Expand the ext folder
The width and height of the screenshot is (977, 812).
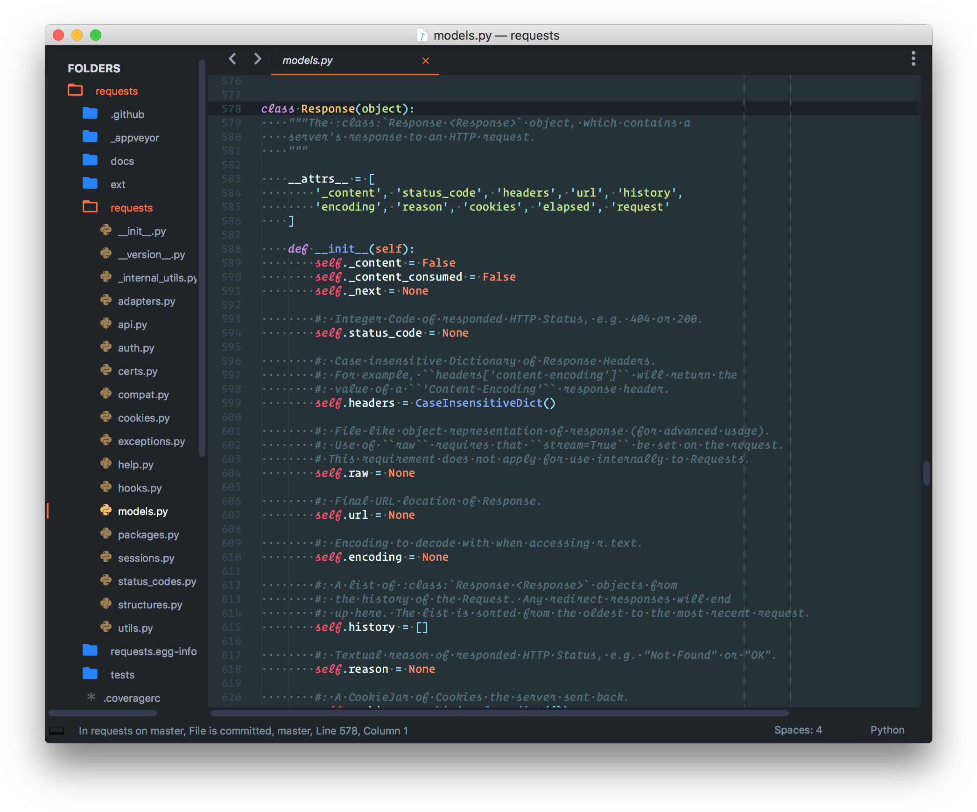(118, 184)
